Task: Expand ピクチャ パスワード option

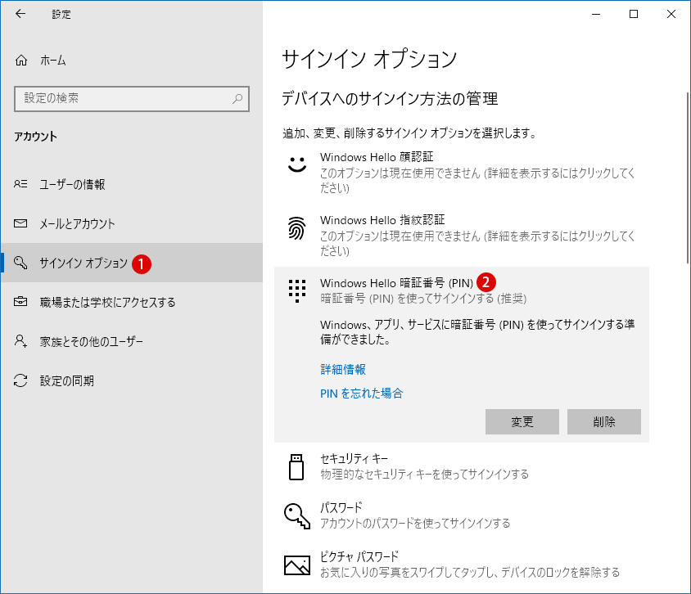Action: pos(462,565)
